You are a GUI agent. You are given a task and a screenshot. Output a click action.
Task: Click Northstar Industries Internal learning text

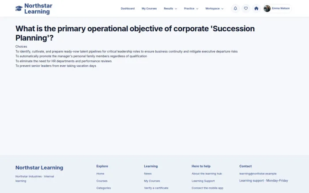click(x=35, y=178)
